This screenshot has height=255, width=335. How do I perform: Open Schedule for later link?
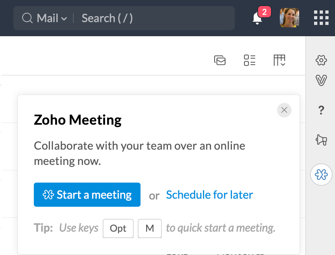(209, 195)
